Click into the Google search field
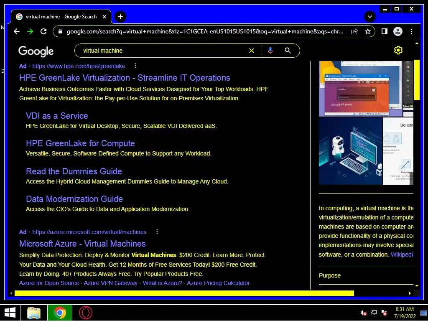Image resolution: width=428 pixels, height=321 pixels. pos(164,51)
